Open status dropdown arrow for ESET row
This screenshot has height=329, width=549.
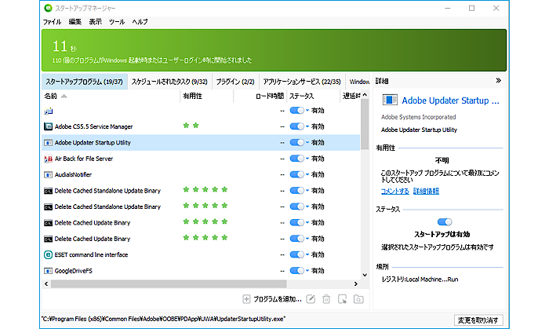pyautogui.click(x=307, y=254)
